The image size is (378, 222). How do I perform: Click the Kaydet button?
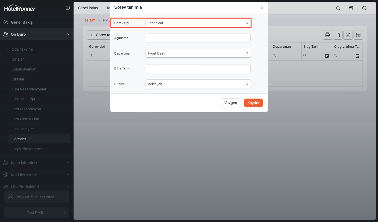[253, 103]
